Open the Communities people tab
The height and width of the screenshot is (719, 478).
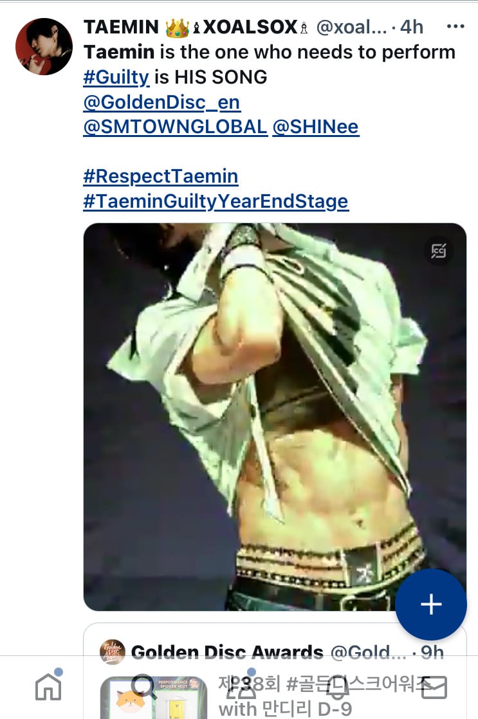pos(241,687)
